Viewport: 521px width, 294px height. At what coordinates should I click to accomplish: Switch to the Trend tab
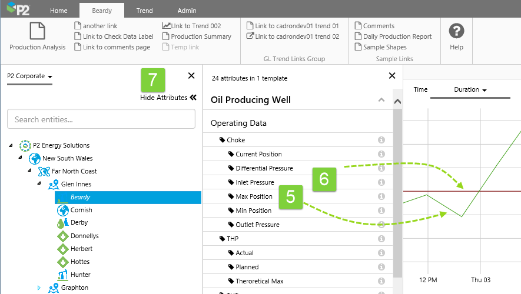coord(144,11)
